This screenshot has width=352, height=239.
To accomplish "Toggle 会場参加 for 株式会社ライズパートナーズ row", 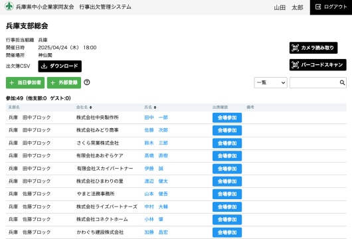I will (x=227, y=206).
